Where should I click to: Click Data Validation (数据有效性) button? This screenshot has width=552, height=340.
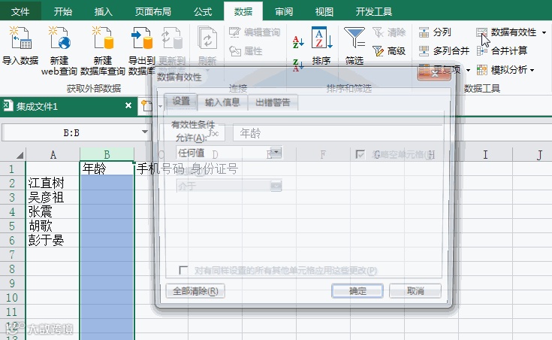506,32
